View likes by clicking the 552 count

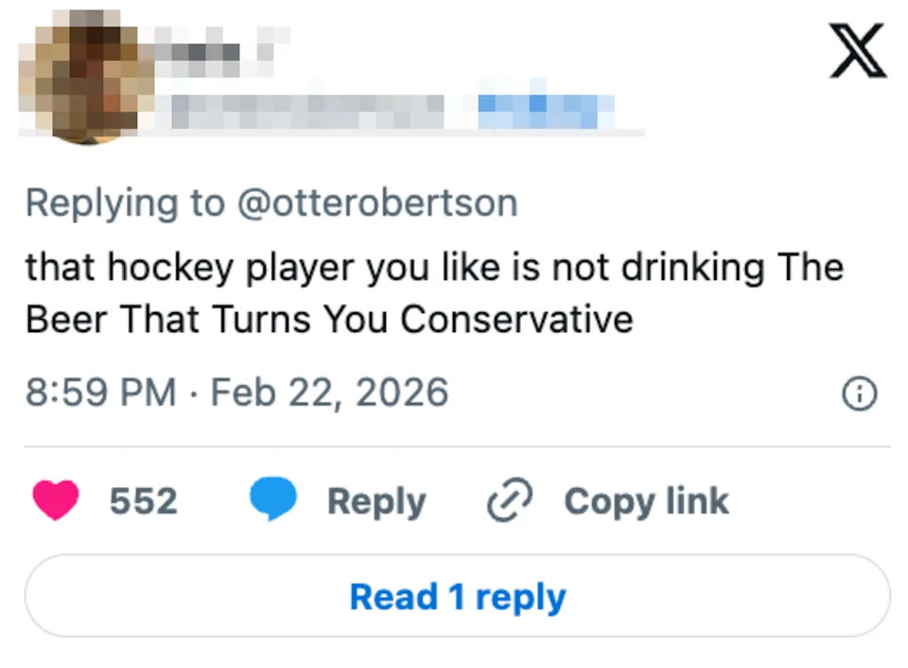coord(143,501)
